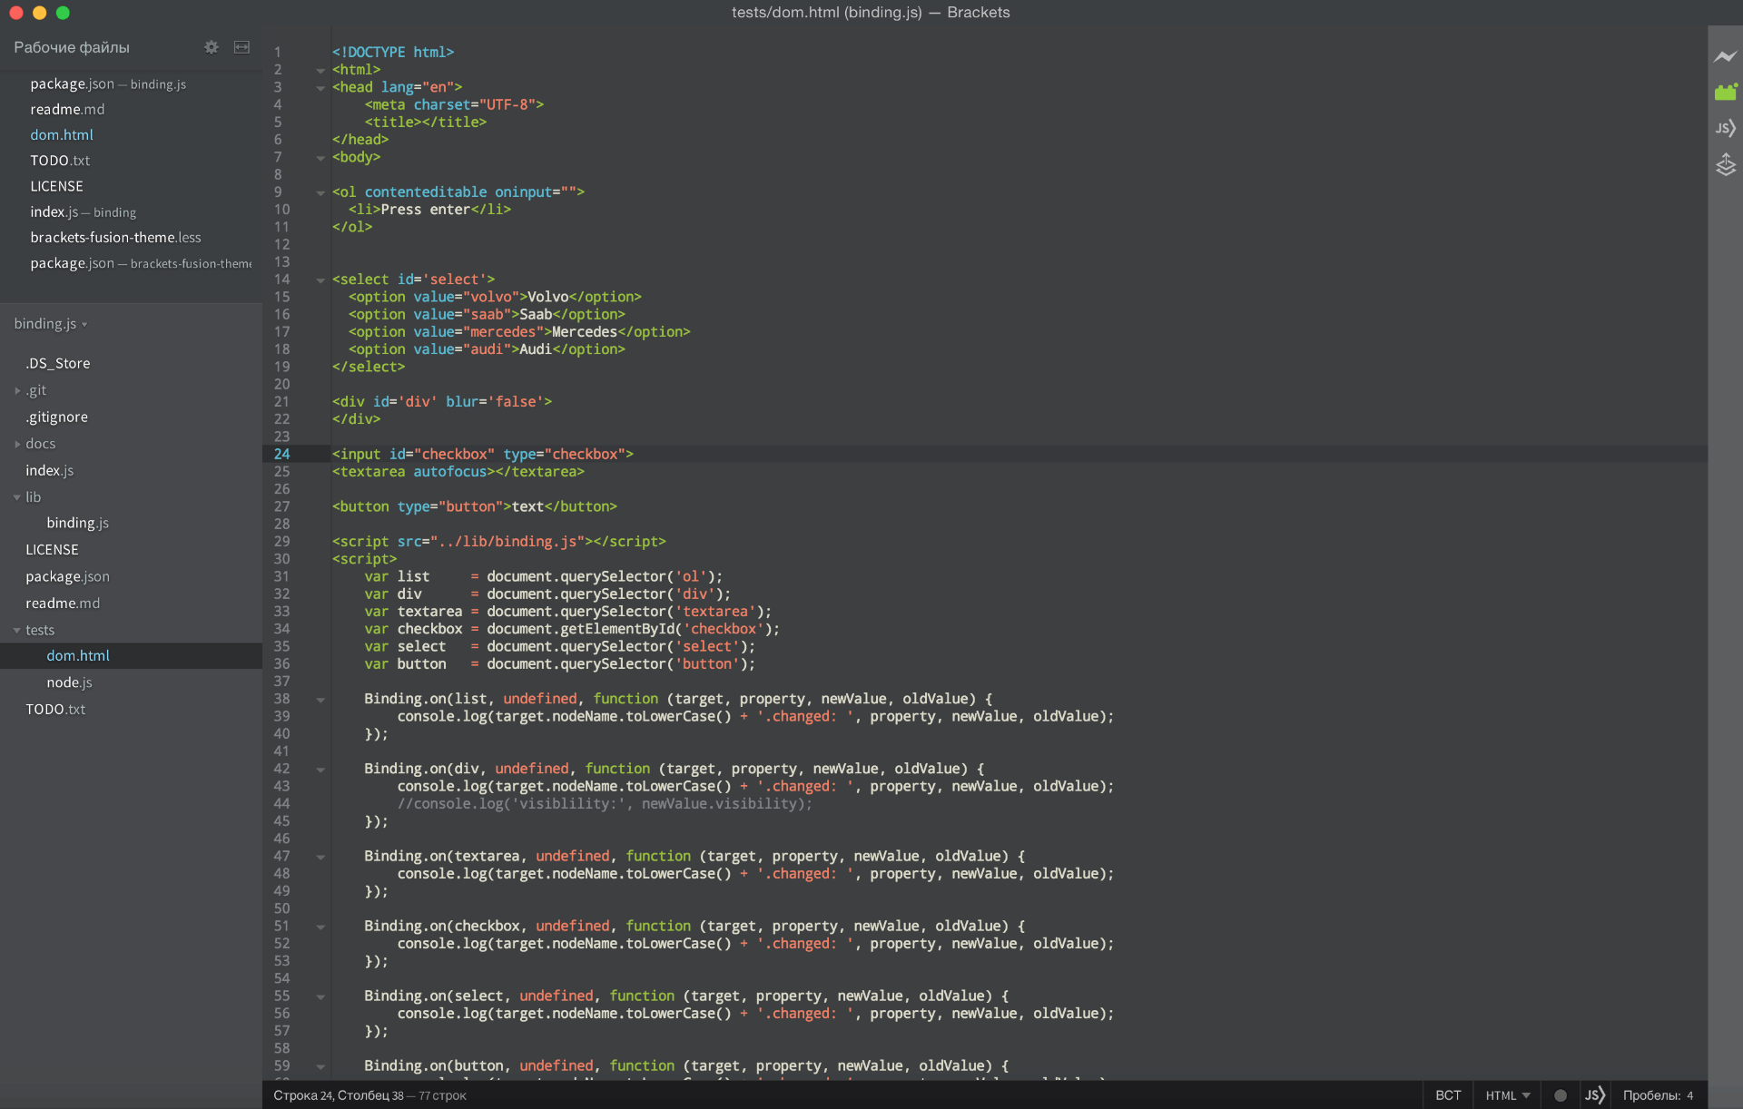Toggle ВСТ insert mode in status bar
The height and width of the screenshot is (1109, 1743).
(x=1448, y=1095)
